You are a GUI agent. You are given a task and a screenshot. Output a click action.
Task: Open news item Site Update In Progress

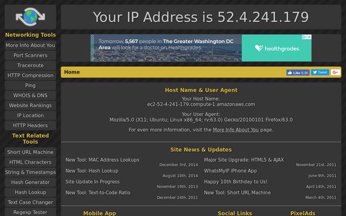[x=92, y=181]
